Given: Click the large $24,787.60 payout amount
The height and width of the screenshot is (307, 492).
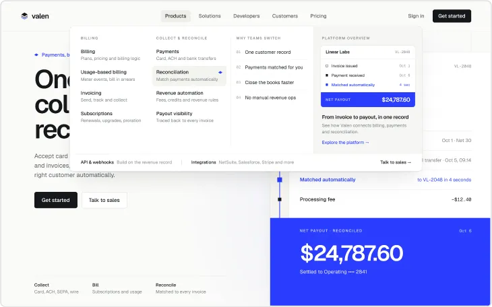Looking at the screenshot, I should (x=351, y=253).
